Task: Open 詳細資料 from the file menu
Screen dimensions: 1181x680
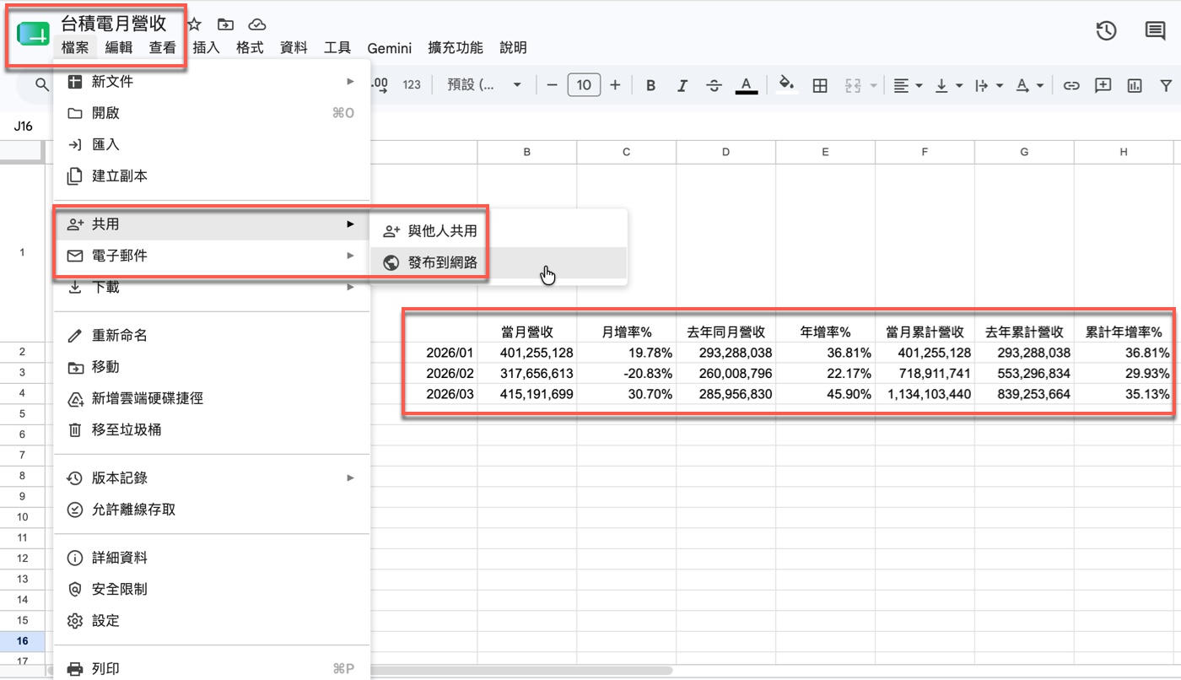Action: pos(212,558)
